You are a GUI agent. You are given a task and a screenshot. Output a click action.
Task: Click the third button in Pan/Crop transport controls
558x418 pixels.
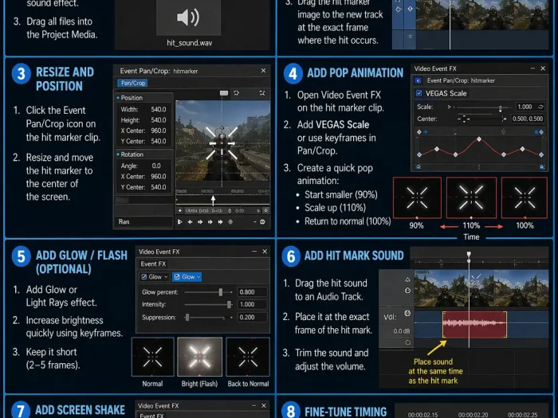[200, 222]
